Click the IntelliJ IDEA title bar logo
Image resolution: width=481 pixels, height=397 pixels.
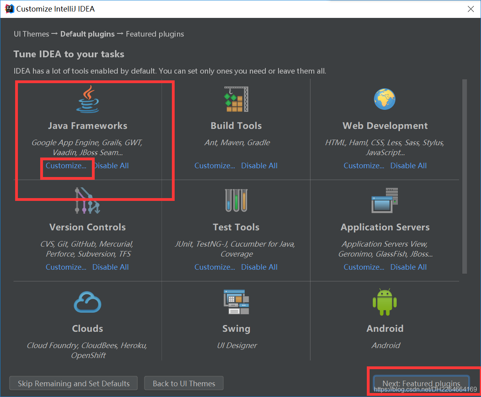pyautogui.click(x=9, y=9)
